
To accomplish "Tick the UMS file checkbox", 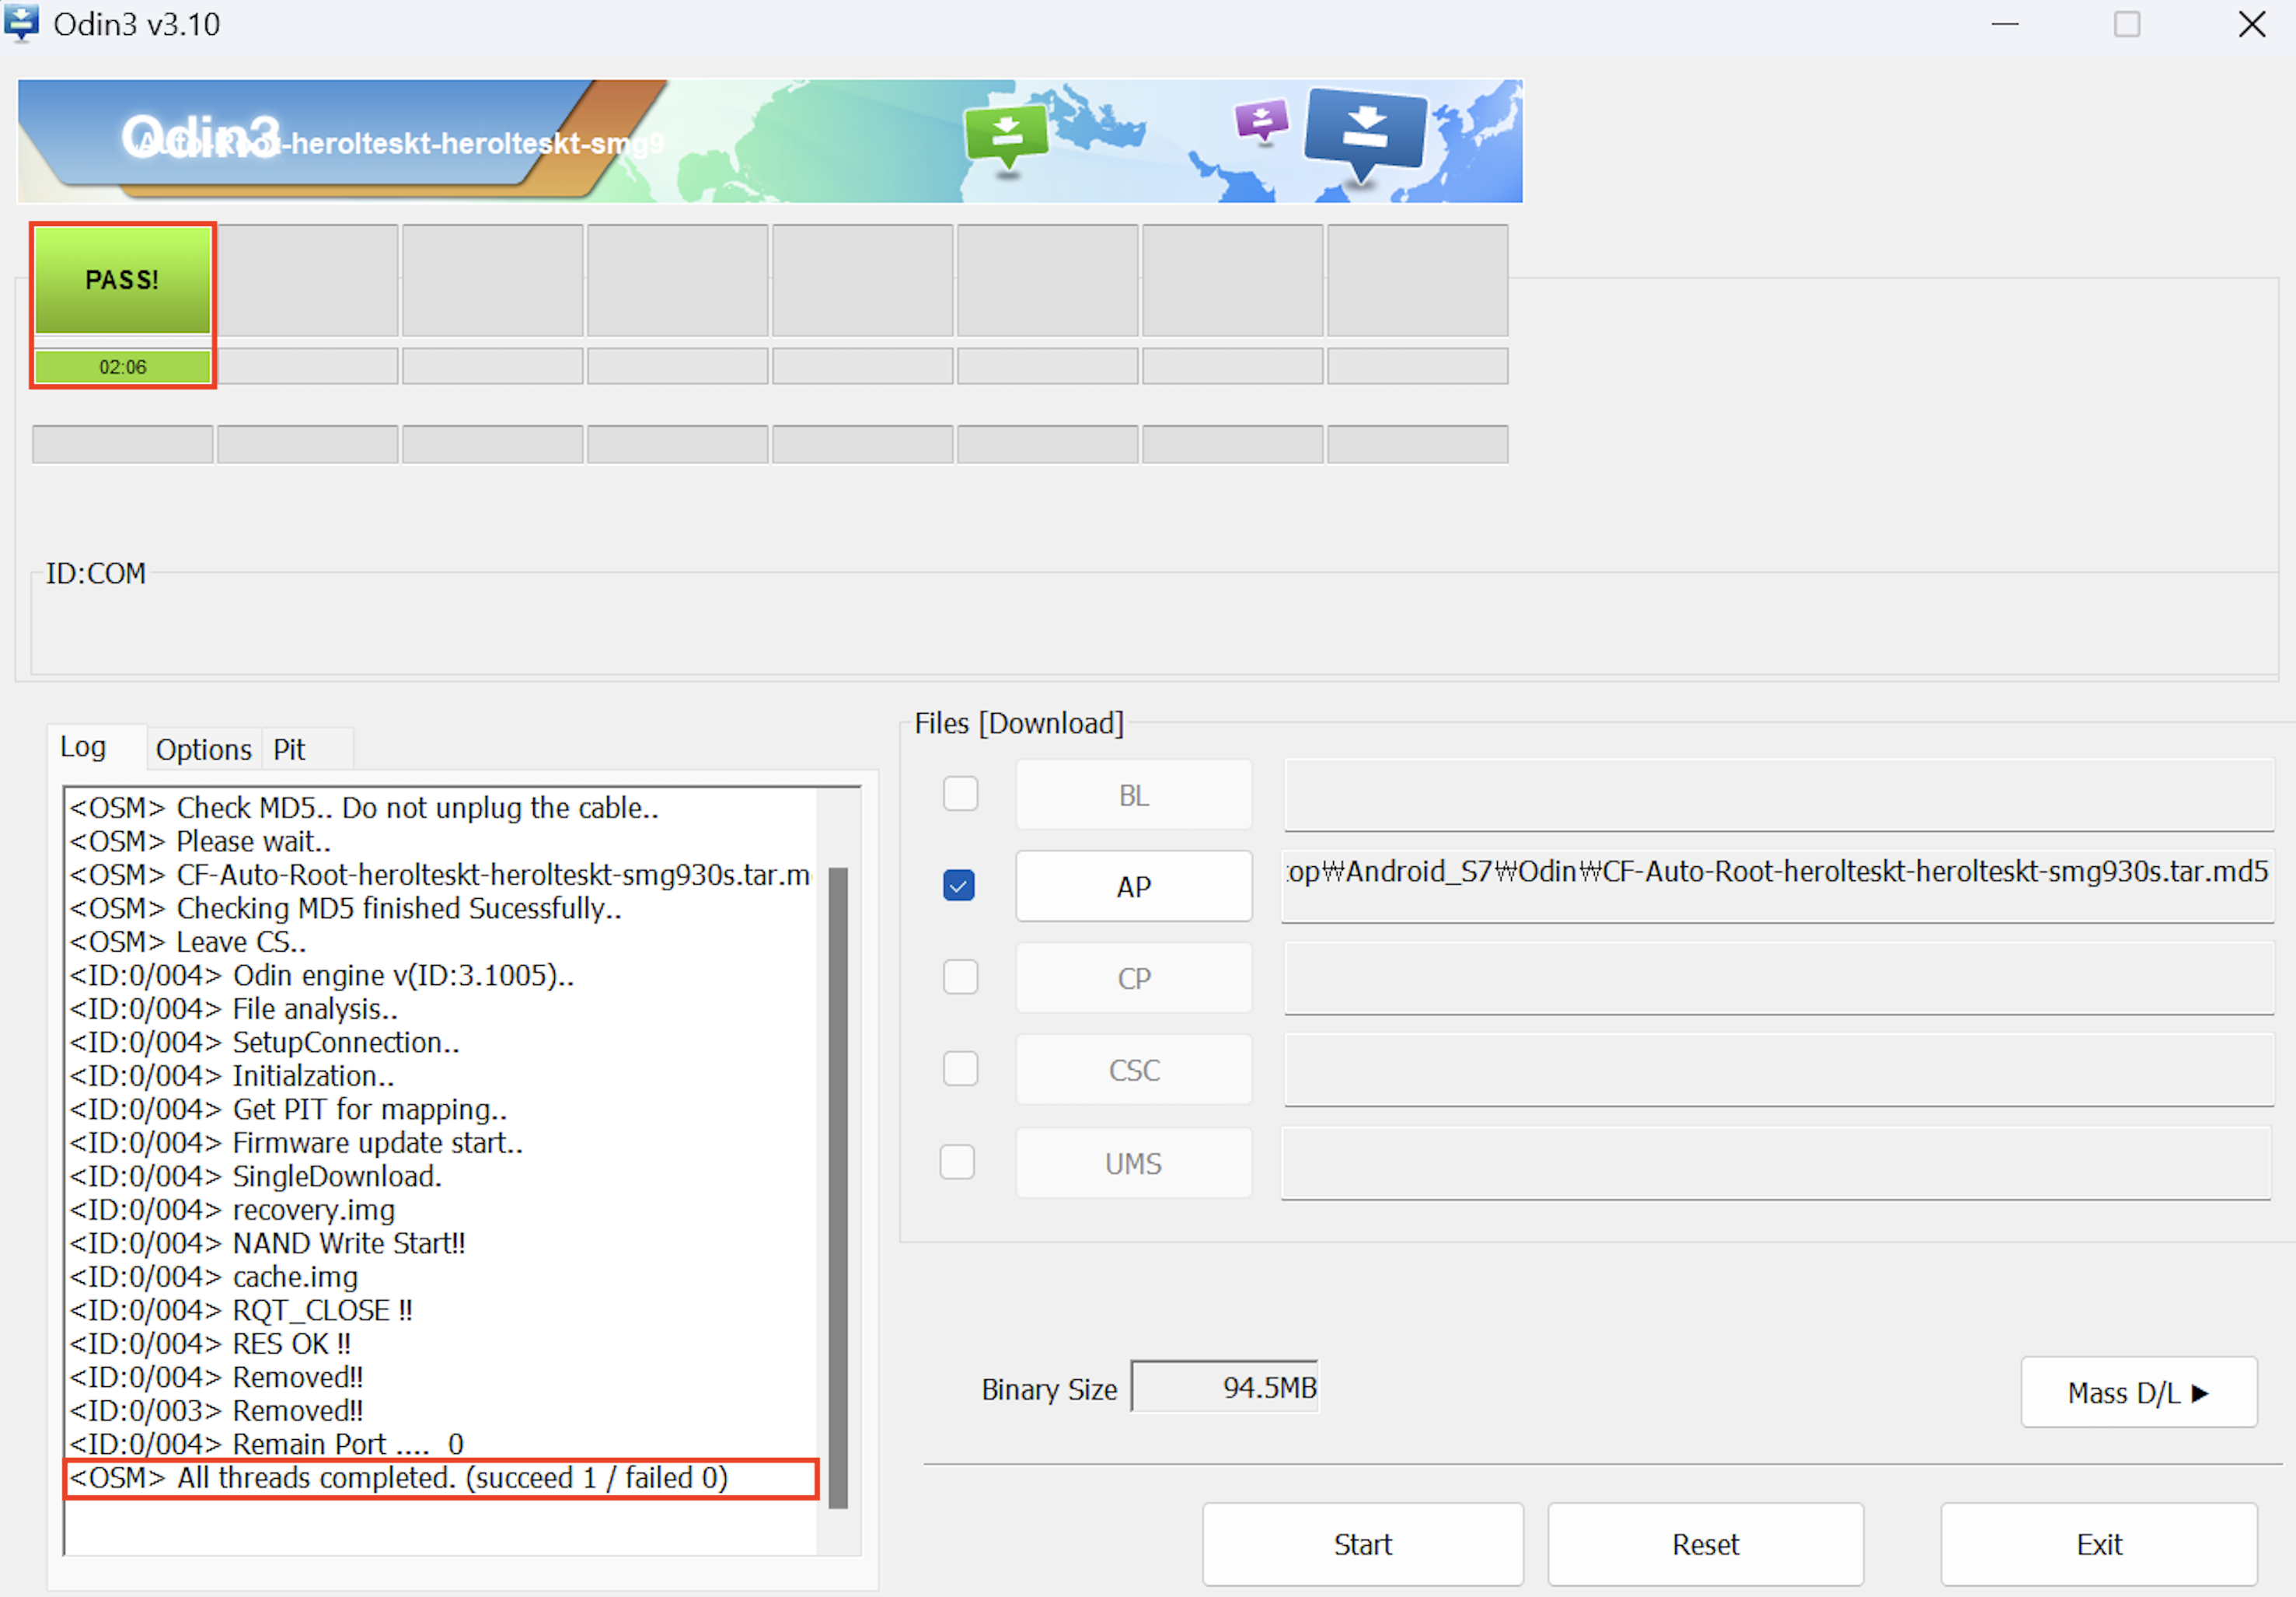I will pos(957,1162).
